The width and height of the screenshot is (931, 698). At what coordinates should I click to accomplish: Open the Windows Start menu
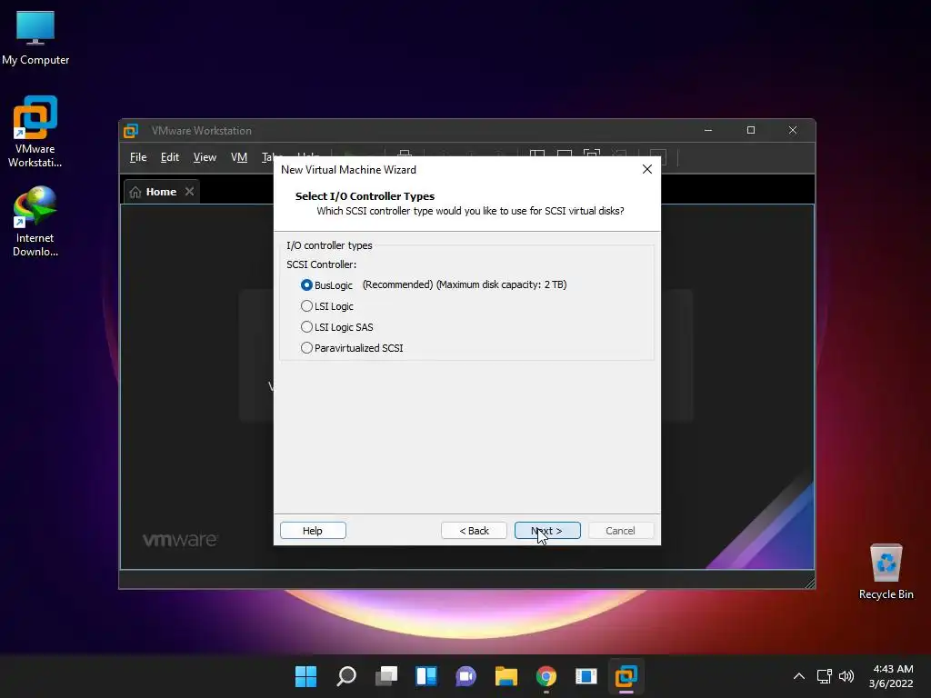pyautogui.click(x=306, y=676)
